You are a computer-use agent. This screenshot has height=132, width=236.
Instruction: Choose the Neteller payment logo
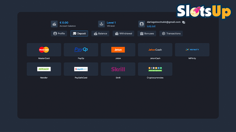click(x=44, y=69)
